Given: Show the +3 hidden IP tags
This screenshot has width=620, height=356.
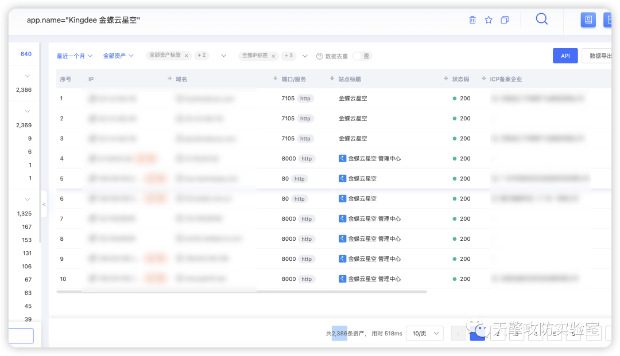Looking at the screenshot, I should pyautogui.click(x=289, y=56).
